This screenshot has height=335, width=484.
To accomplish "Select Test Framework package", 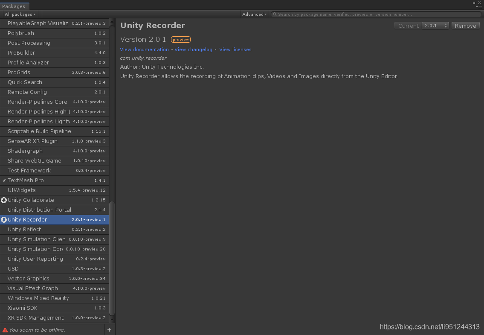I will [54, 171].
